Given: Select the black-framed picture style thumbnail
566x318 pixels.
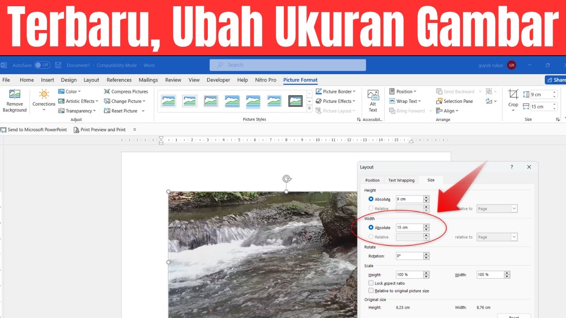Looking at the screenshot, I should click(x=295, y=101).
